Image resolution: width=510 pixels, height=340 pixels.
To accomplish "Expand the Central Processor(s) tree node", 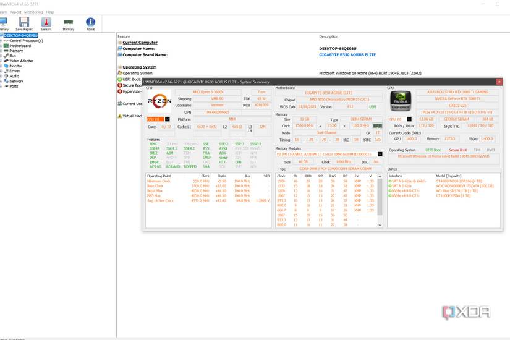I will tap(1, 41).
